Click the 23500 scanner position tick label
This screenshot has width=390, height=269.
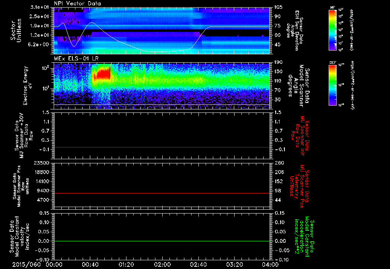pyautogui.click(x=42, y=163)
